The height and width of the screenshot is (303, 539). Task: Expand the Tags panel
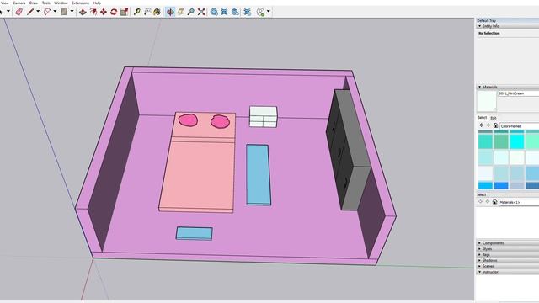(x=479, y=254)
